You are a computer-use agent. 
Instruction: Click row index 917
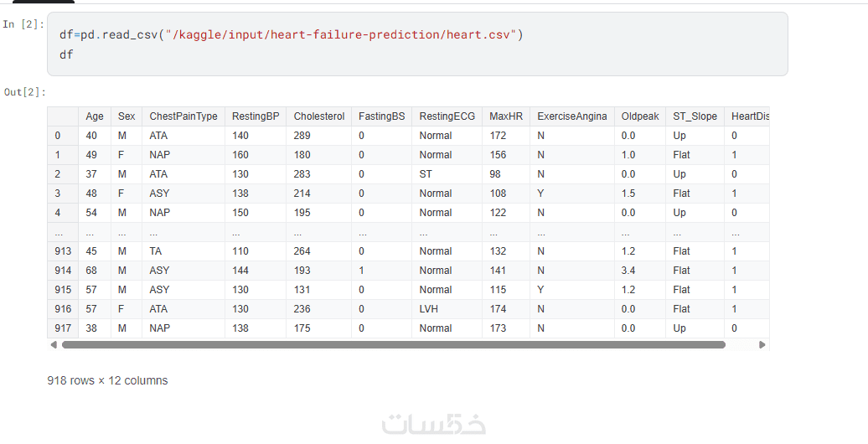pos(63,328)
